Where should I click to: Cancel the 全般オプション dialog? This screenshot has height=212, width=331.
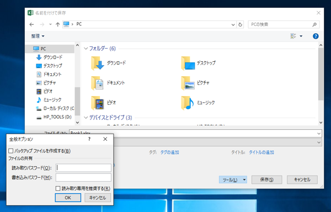coord(98,198)
